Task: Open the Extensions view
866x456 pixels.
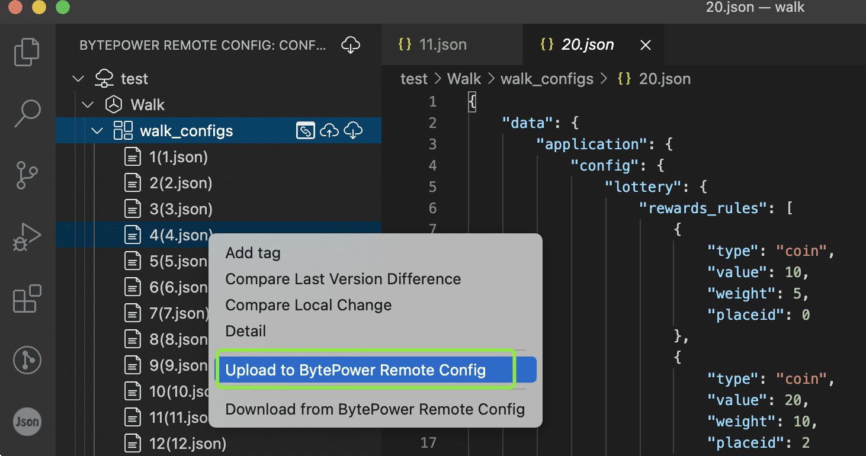Action: pyautogui.click(x=27, y=299)
